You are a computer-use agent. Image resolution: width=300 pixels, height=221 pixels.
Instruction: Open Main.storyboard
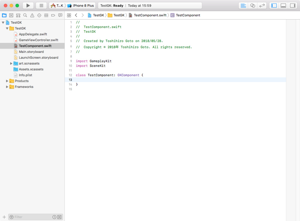(32, 52)
